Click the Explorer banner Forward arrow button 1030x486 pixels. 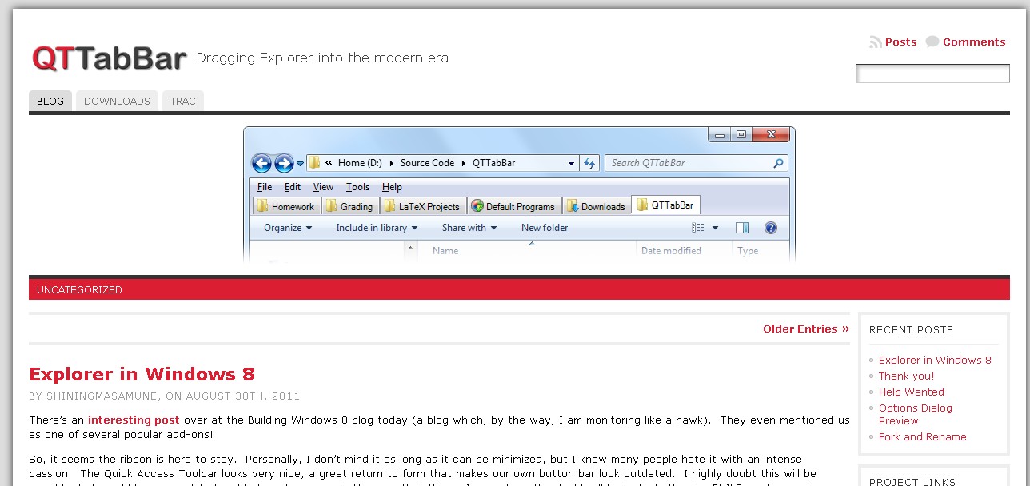tap(284, 163)
